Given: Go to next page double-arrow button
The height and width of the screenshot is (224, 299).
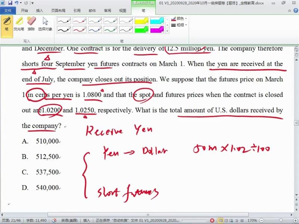Looking at the screenshot, I should click(x=296, y=209).
